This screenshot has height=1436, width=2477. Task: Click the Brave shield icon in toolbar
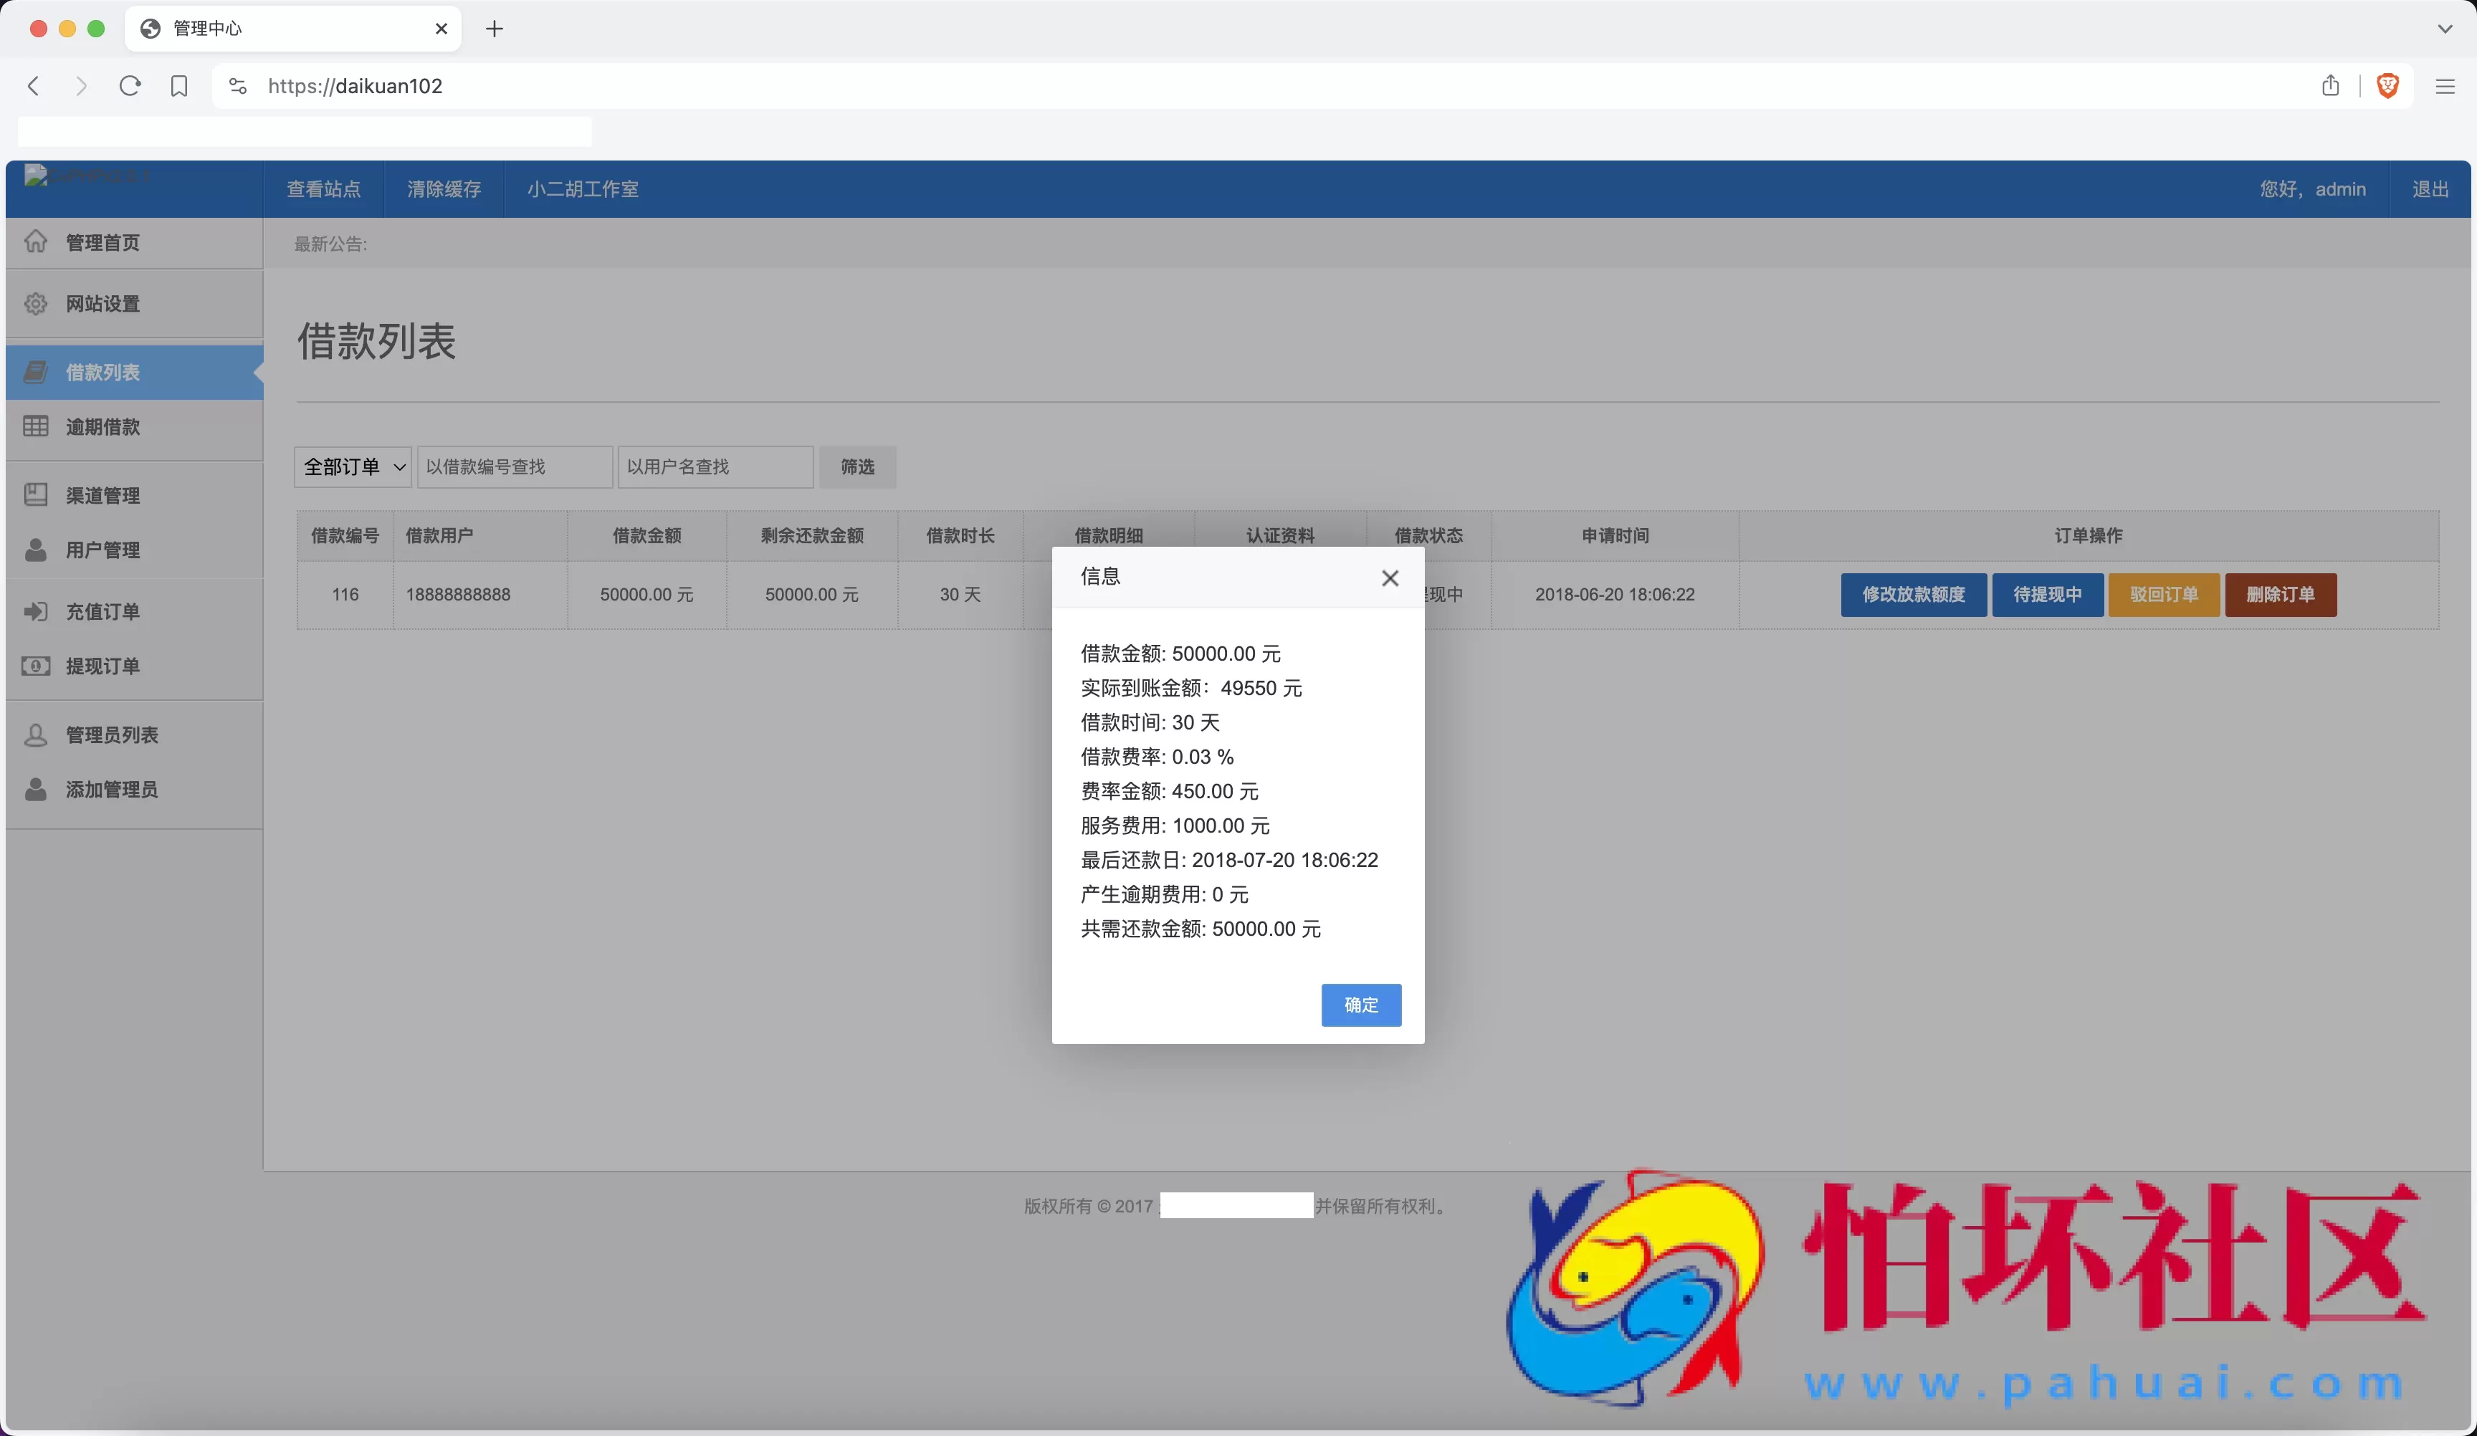click(2387, 85)
